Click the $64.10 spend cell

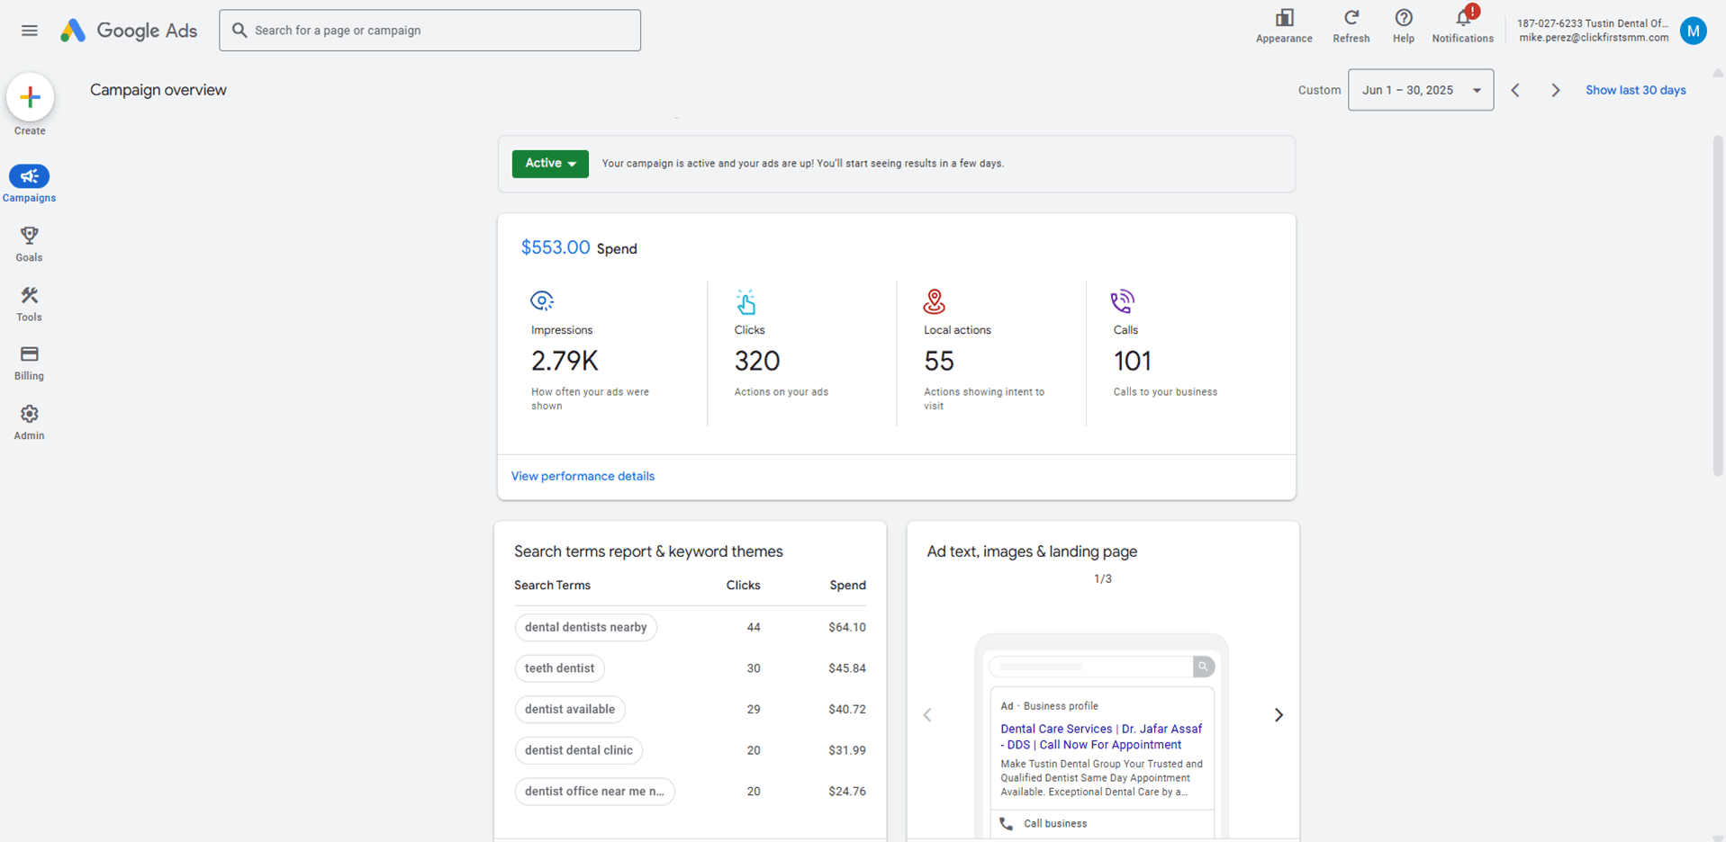click(847, 627)
